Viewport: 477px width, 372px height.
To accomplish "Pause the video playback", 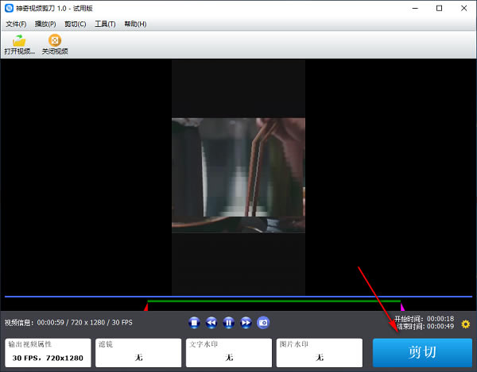I will point(229,322).
